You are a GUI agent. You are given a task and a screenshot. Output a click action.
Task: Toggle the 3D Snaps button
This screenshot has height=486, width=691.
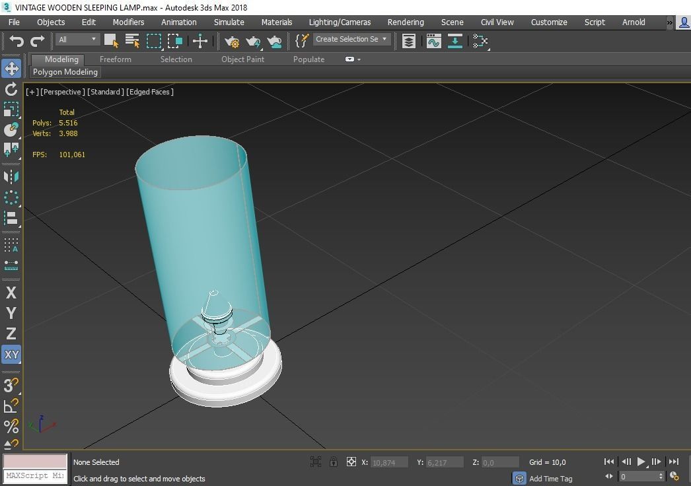[11, 385]
